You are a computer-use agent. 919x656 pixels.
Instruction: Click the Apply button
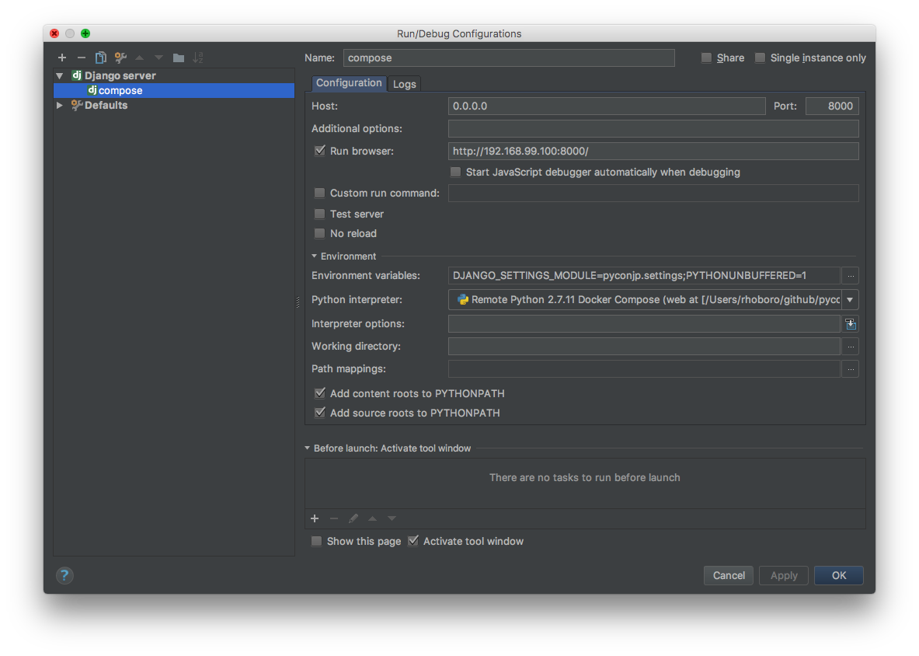click(x=784, y=575)
